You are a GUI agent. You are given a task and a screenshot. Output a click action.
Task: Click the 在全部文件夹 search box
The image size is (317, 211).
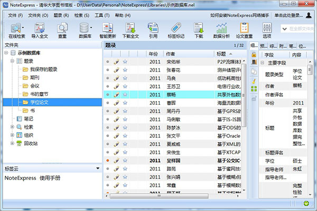[x=298, y=28]
